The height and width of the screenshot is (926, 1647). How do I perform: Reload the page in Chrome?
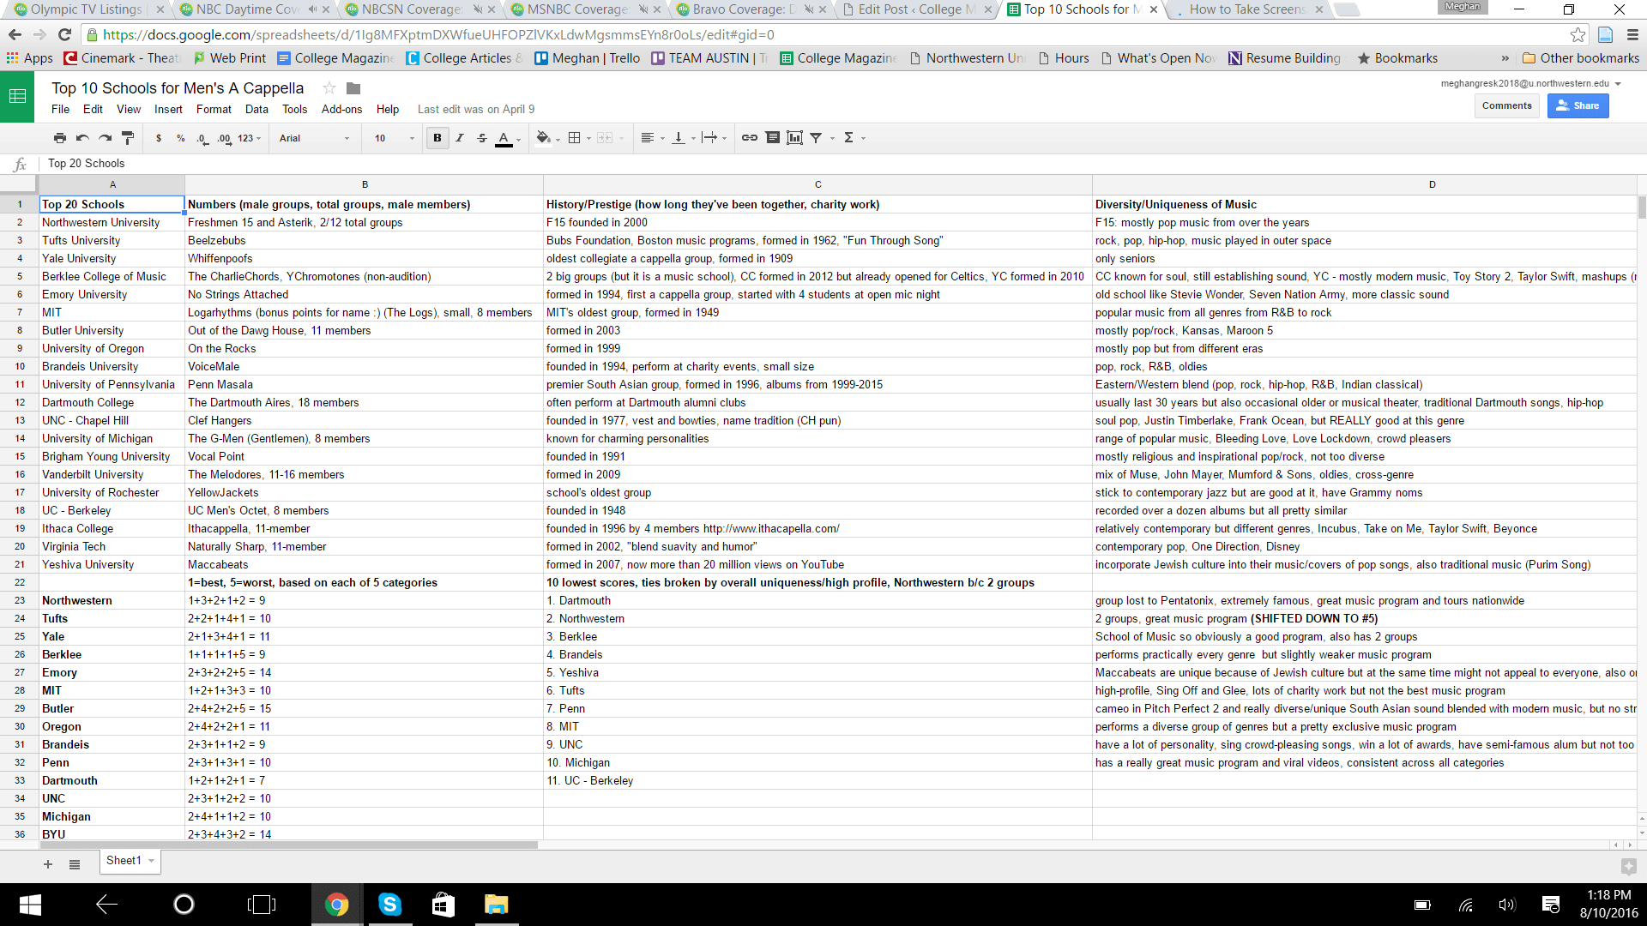[64, 35]
